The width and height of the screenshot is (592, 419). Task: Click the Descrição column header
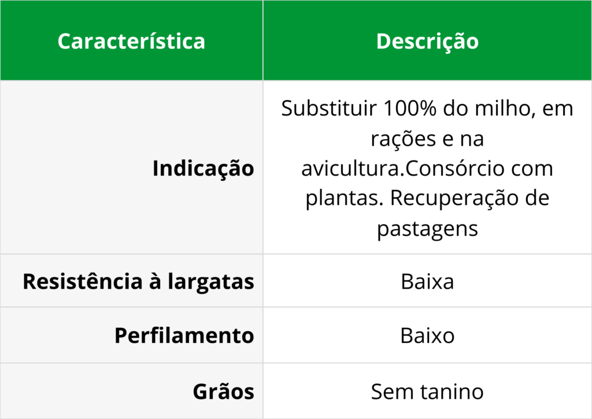click(427, 42)
